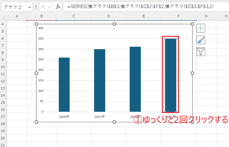Click the 100 value axis label
Image resolution: width=229 pixels, height=147 pixels.
41,91
